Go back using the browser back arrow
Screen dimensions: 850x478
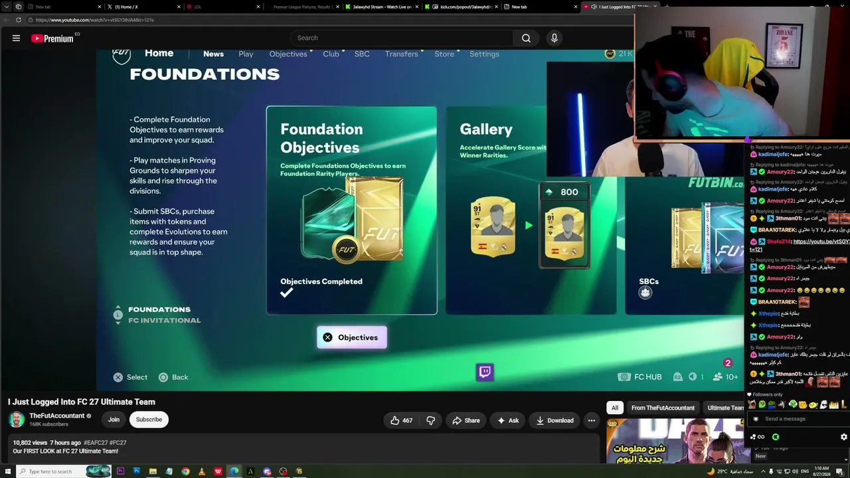click(7, 20)
